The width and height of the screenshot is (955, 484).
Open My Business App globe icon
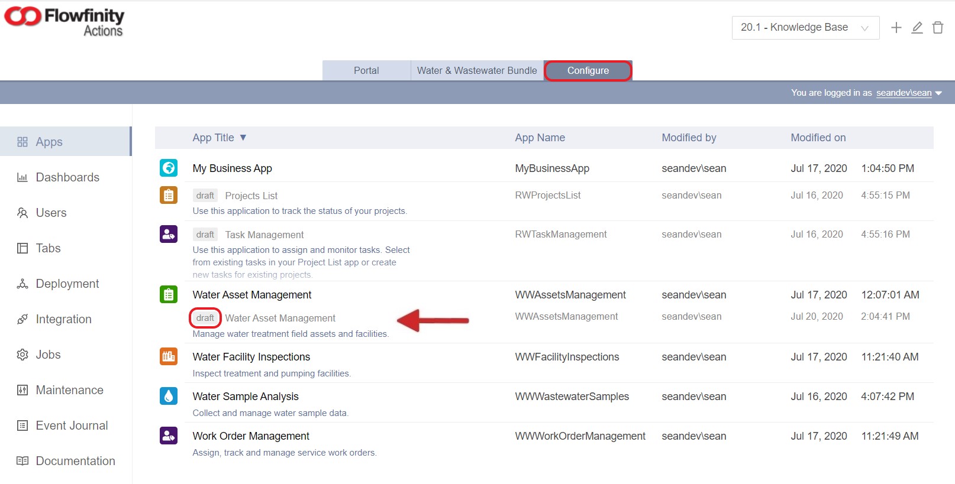(169, 168)
